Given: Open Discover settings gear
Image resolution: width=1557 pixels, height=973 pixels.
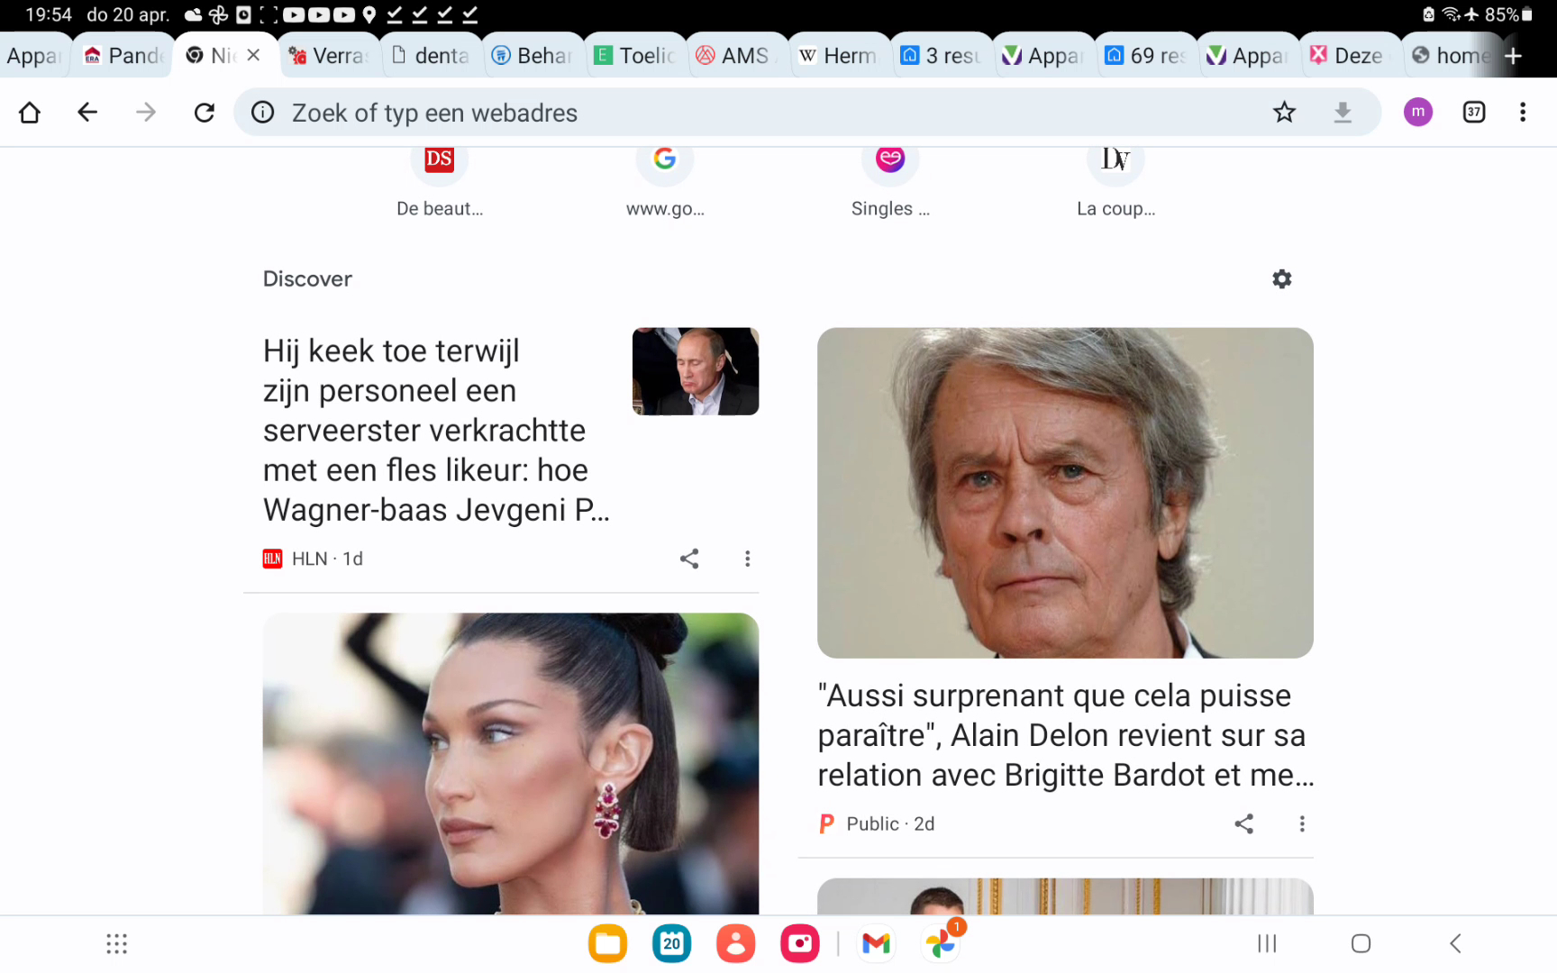Looking at the screenshot, I should (1281, 279).
